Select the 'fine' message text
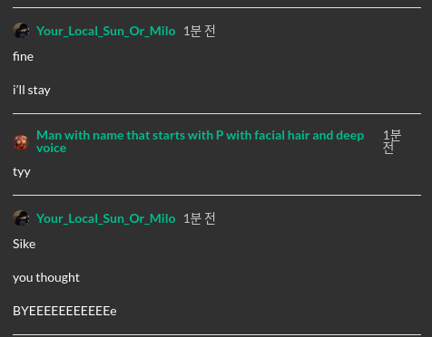The width and height of the screenshot is (432, 337). (23, 56)
